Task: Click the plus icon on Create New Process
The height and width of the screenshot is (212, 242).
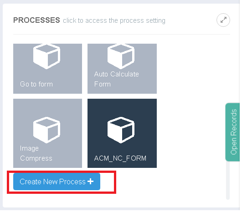Action: 90,182
